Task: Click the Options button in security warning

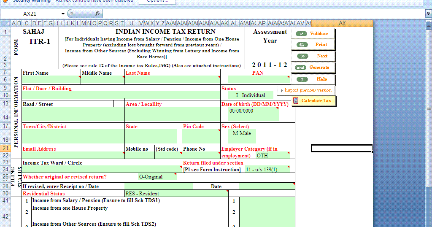Action: [157, 1]
